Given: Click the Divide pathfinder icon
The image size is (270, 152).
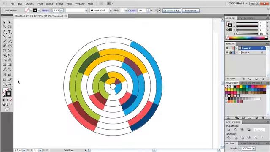Looking at the screenshot, I should click(x=229, y=138).
